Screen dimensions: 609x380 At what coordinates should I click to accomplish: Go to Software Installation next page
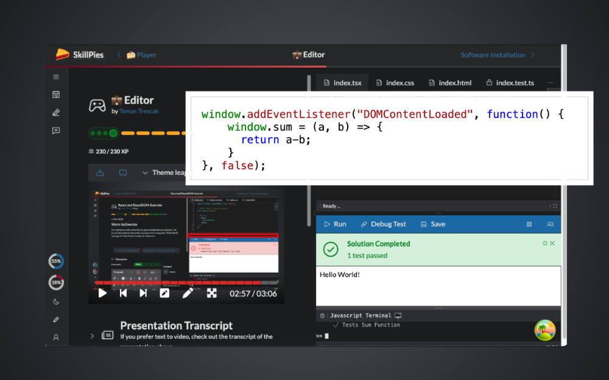point(498,55)
